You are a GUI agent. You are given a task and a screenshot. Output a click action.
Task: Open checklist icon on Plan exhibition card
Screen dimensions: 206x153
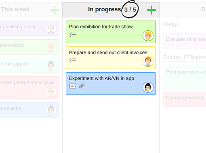73,34
